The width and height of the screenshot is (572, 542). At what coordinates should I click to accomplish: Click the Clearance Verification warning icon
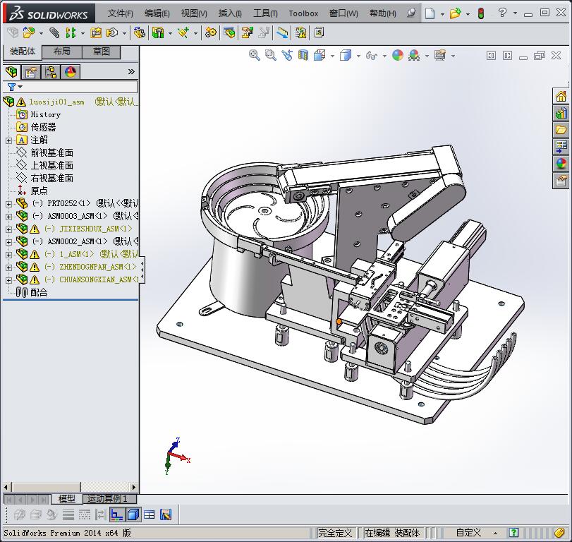coord(300,33)
